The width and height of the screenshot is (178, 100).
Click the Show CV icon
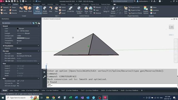point(86,10)
